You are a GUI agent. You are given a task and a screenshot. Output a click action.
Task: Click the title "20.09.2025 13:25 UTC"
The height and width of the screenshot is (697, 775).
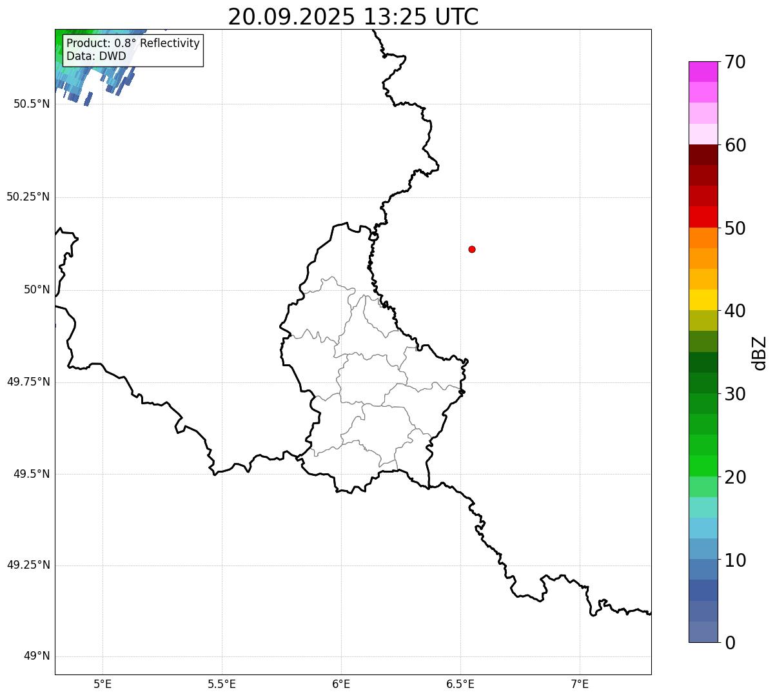(x=353, y=17)
